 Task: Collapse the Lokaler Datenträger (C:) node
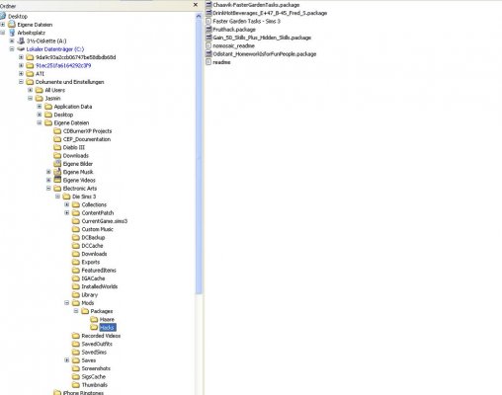click(12, 49)
